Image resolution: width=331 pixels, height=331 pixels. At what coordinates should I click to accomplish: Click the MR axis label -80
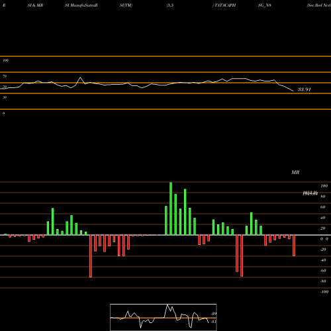[x=323, y=281]
